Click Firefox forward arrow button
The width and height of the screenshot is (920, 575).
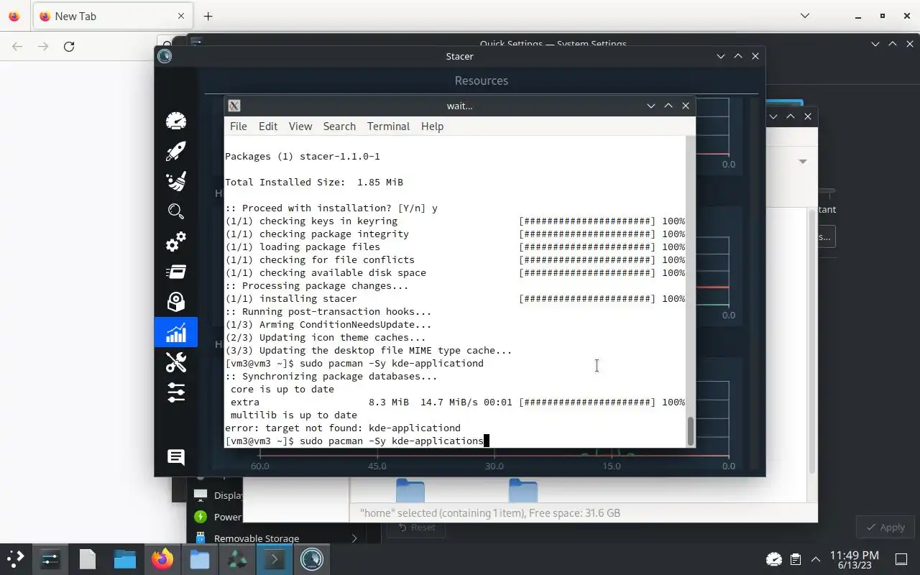[43, 46]
